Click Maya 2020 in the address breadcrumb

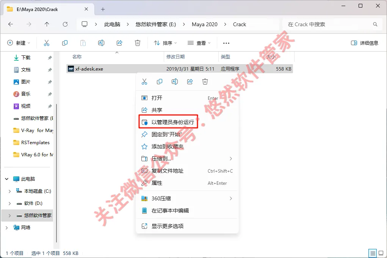[x=205, y=24]
